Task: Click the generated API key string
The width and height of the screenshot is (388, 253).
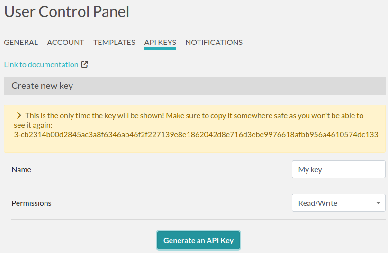Action: [196, 135]
